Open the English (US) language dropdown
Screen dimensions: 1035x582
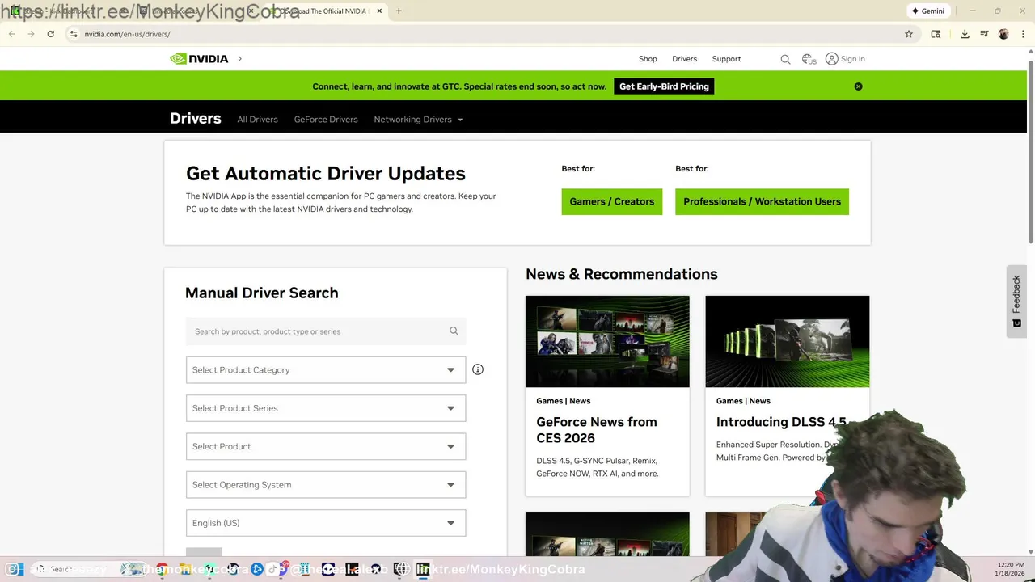[326, 523]
